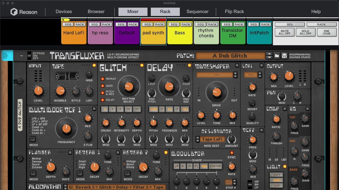Open Designator mod destination Tape LoFi

pyautogui.click(x=213, y=139)
